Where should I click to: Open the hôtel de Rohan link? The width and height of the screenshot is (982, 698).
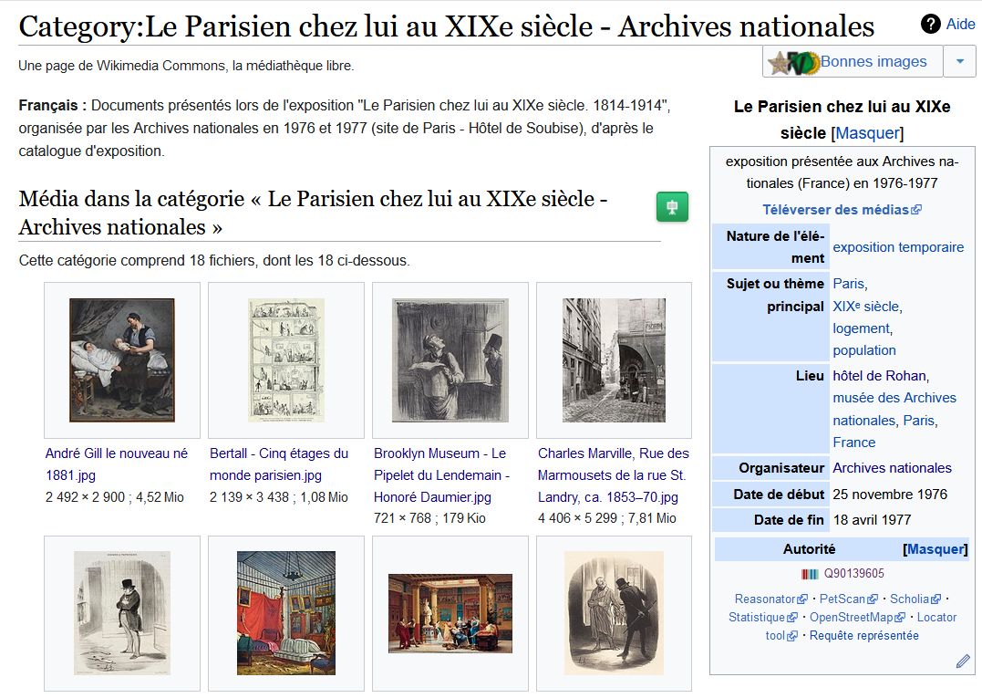(x=879, y=376)
